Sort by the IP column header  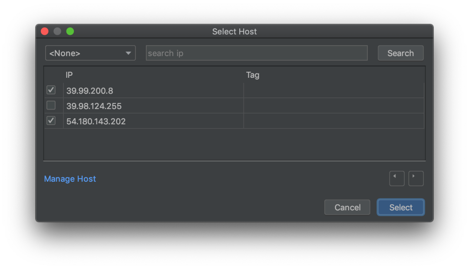pos(69,75)
